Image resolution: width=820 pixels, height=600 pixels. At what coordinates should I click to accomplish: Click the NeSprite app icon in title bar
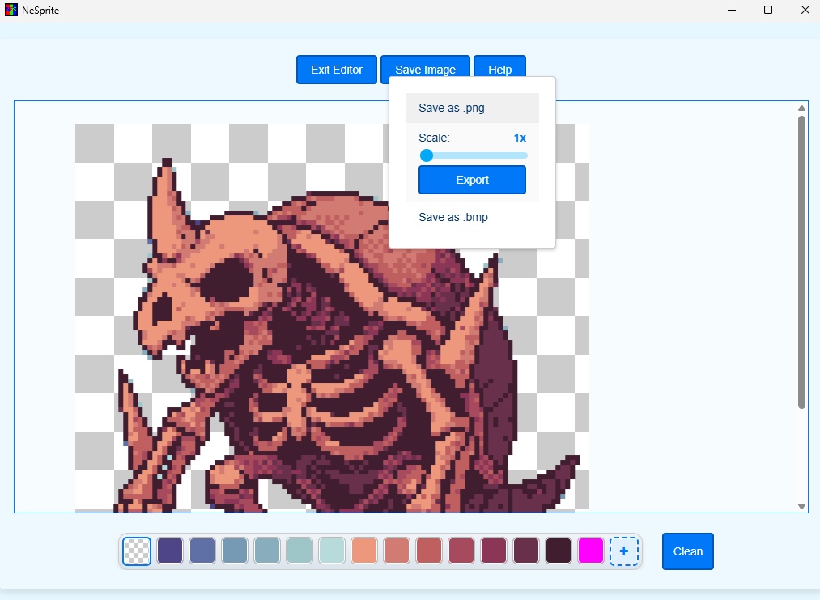point(11,10)
